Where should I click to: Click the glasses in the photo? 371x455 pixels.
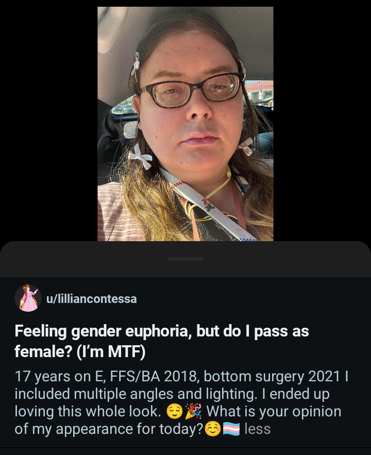pos(191,90)
